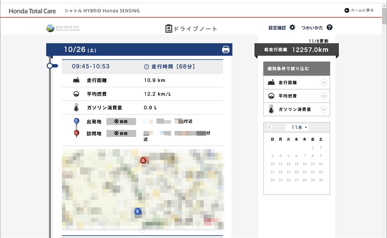Viewport: 387px width, 238px height.
Task: Click the blue S marker on map
Action: (x=137, y=211)
